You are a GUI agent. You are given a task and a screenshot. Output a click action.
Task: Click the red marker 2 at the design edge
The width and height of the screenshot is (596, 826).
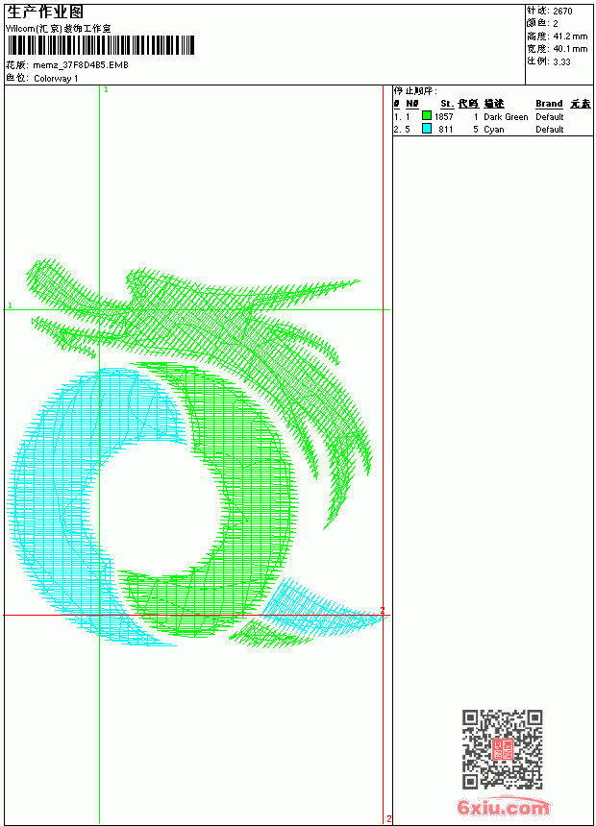point(383,610)
